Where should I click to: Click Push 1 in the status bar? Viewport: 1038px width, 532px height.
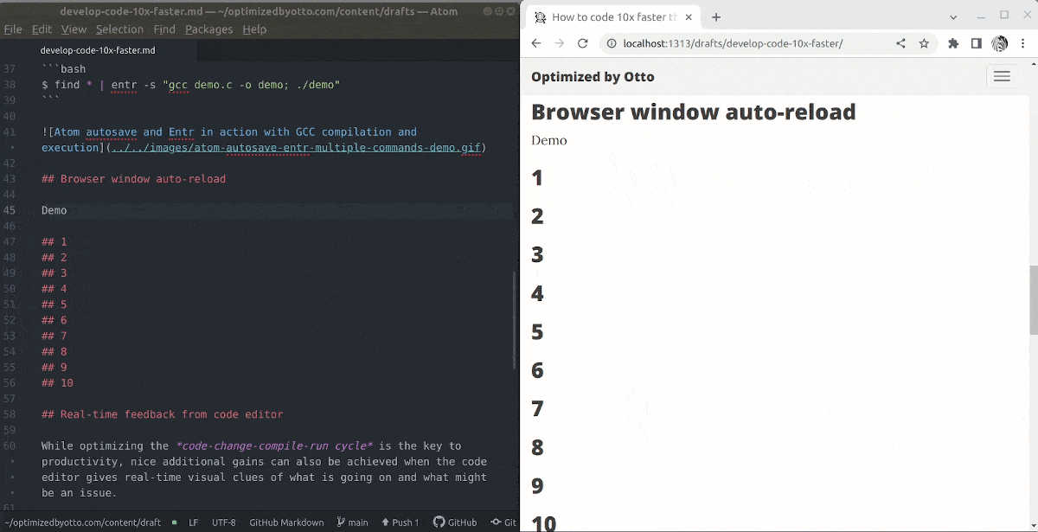400,522
